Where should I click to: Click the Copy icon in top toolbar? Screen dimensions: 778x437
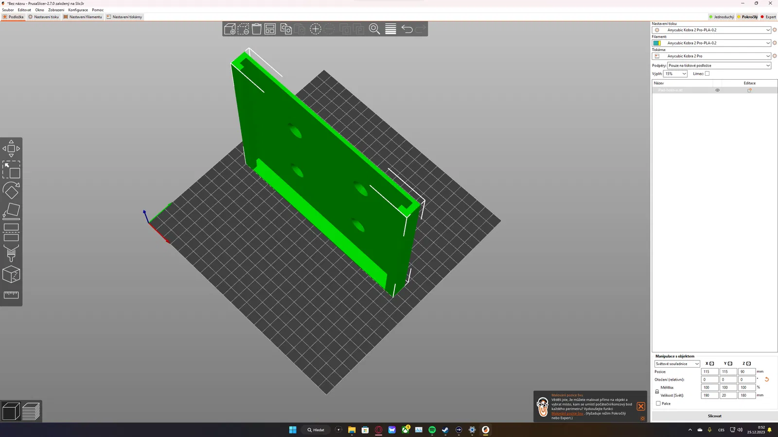point(286,29)
